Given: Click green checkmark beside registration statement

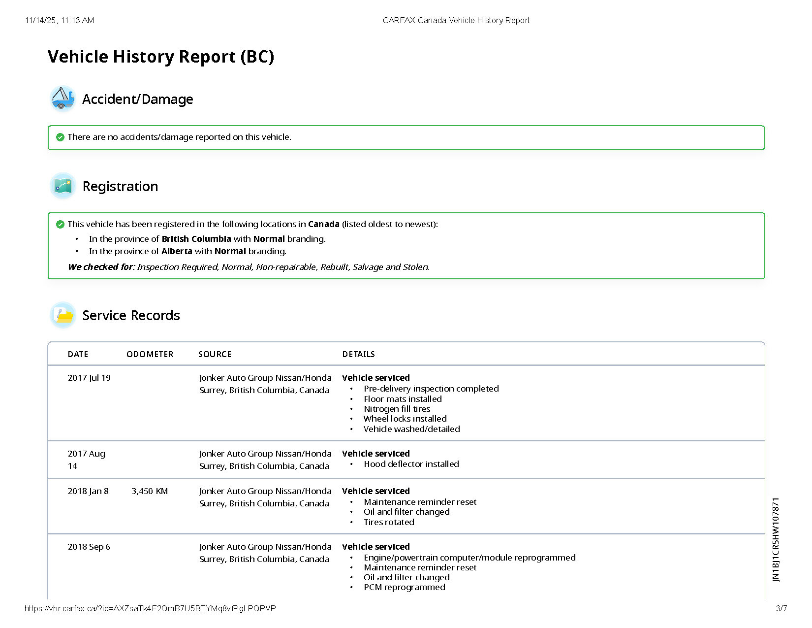Looking at the screenshot, I should coord(60,224).
